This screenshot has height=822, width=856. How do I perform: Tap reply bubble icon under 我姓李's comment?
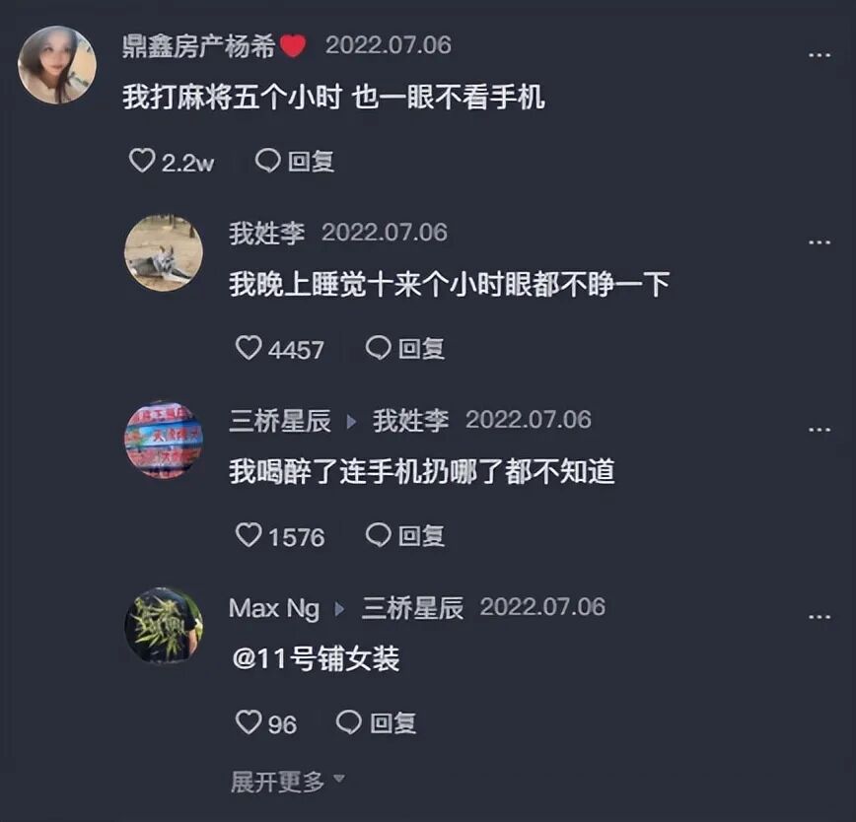(x=379, y=348)
